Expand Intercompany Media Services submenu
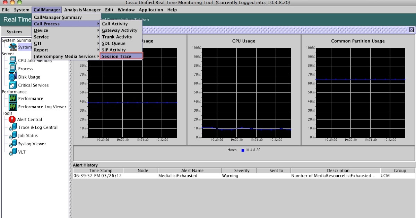Viewport: 416px width, 218px height. (66, 56)
